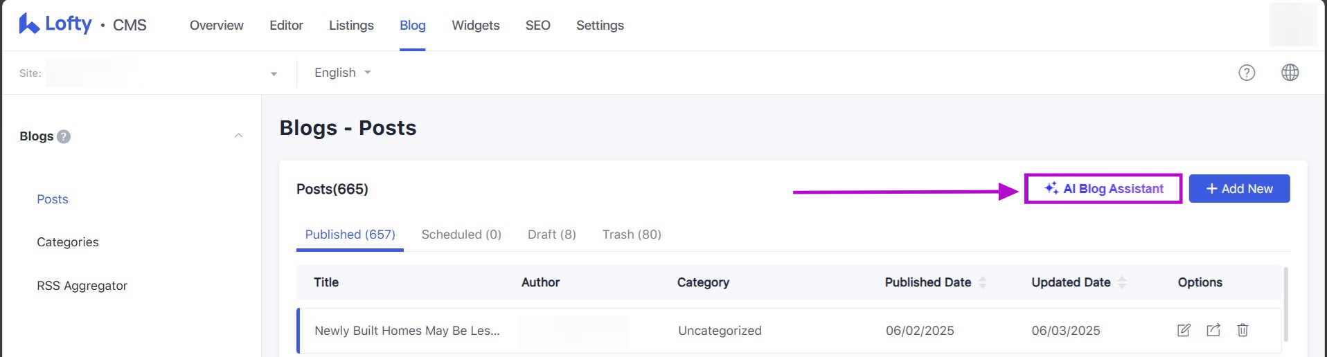Sort by Published Date arrows
Image resolution: width=1327 pixels, height=357 pixels.
tap(983, 282)
